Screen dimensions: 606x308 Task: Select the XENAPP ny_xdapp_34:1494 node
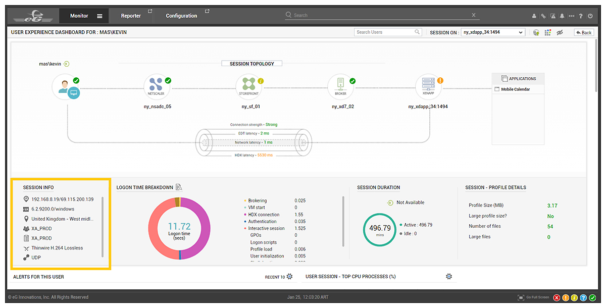pyautogui.click(x=429, y=87)
